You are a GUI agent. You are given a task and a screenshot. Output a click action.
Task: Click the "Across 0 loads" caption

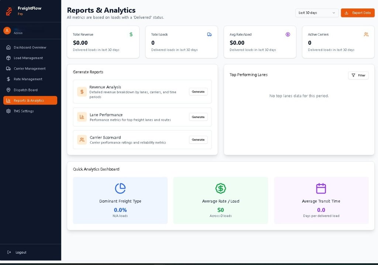point(221,216)
